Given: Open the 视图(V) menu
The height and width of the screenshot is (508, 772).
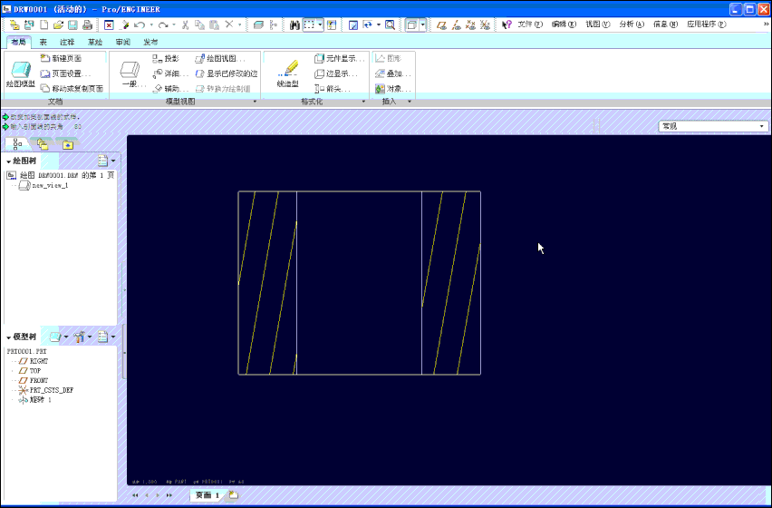Looking at the screenshot, I should pyautogui.click(x=598, y=24).
